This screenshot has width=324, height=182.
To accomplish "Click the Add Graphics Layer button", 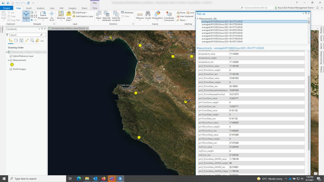I will pyautogui.click(x=83, y=16).
